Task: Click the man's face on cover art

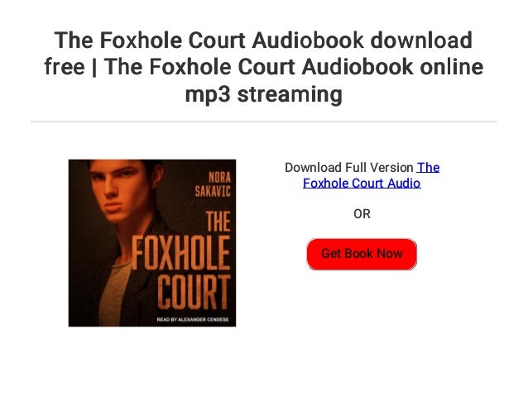Action: click(x=118, y=189)
